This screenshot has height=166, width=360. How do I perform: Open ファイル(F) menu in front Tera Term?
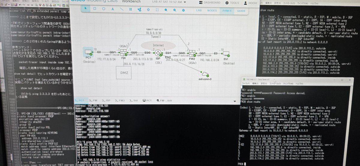click(x=246, y=84)
